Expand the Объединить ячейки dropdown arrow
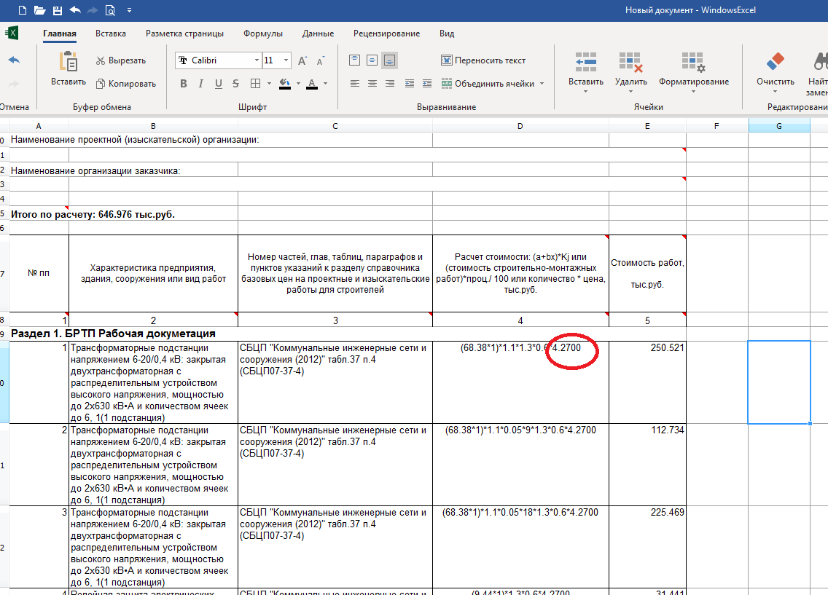This screenshot has height=595, width=828. 542,84
